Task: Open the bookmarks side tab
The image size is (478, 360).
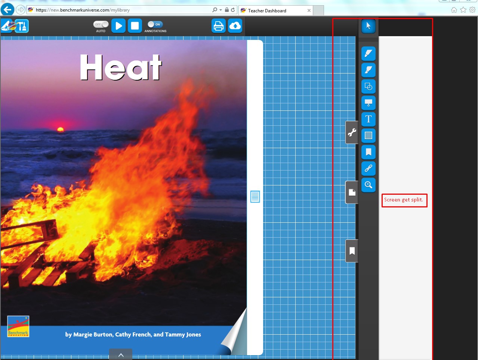Action: pyautogui.click(x=352, y=251)
